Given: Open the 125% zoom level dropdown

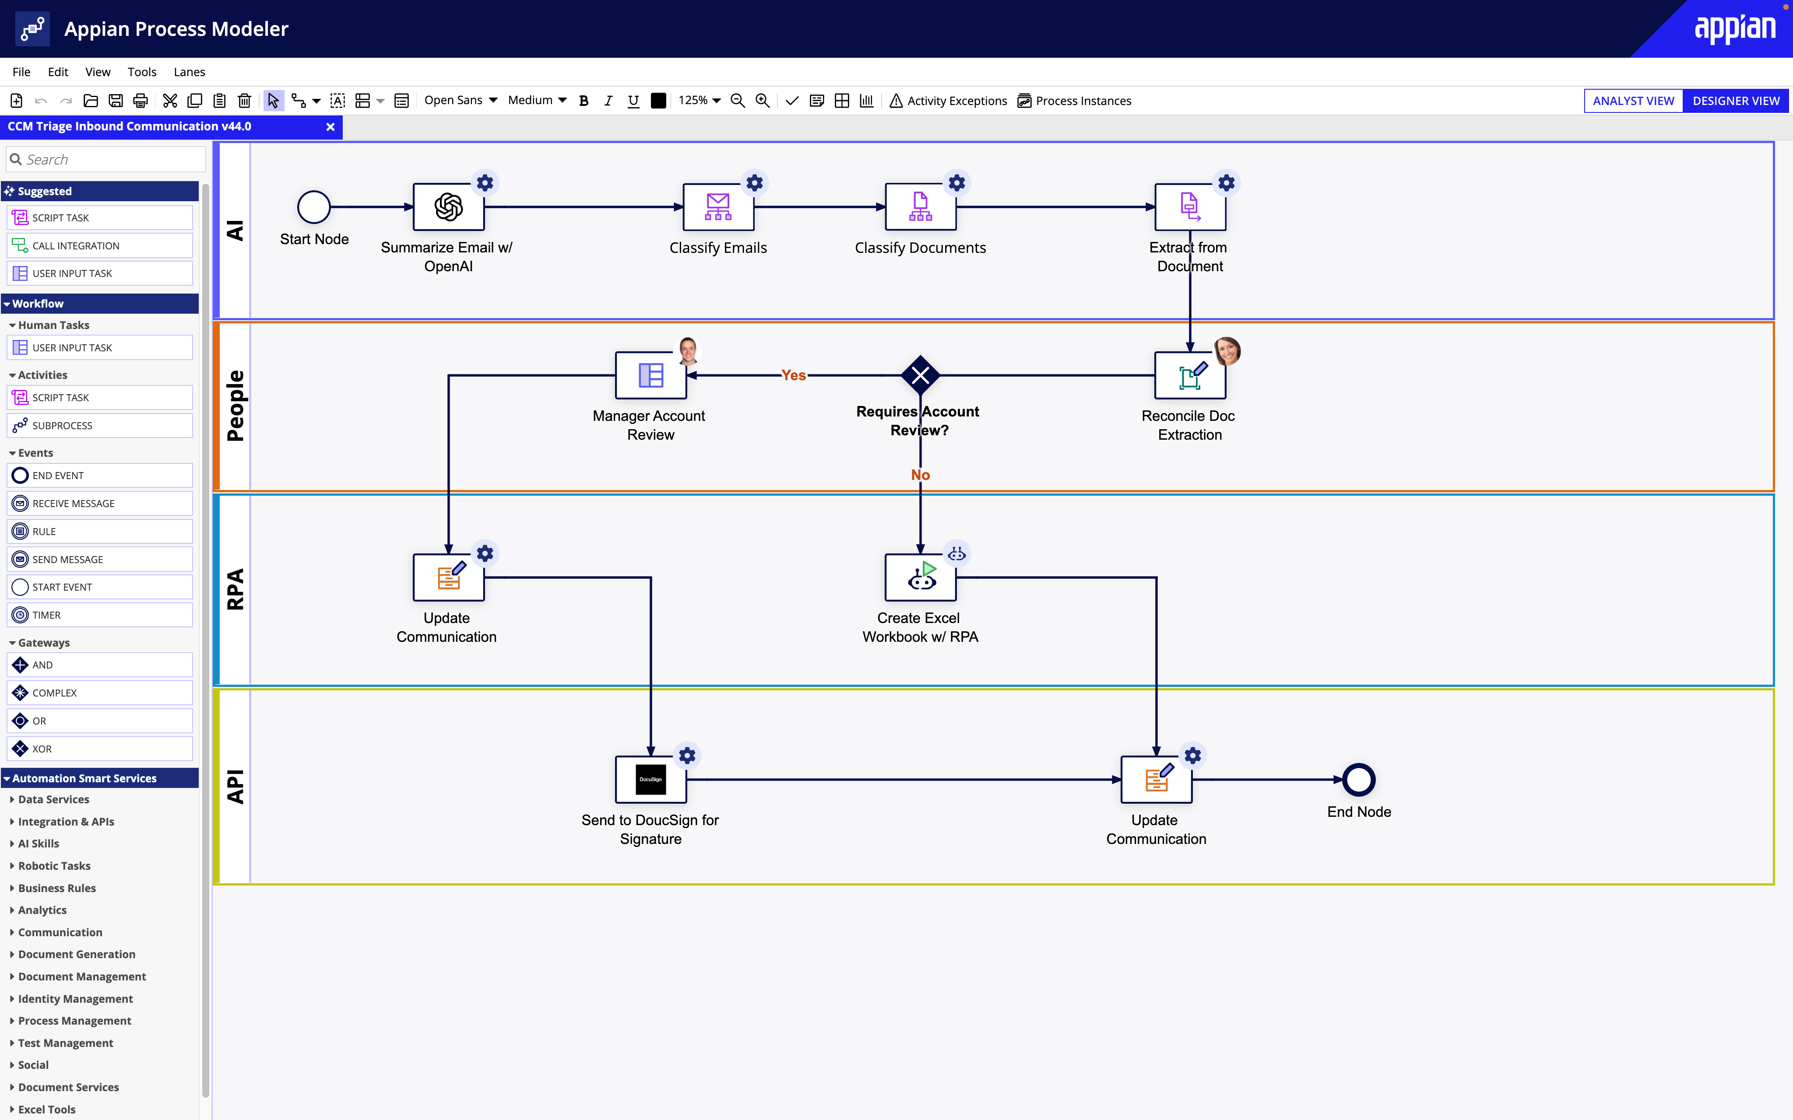Looking at the screenshot, I should (697, 101).
